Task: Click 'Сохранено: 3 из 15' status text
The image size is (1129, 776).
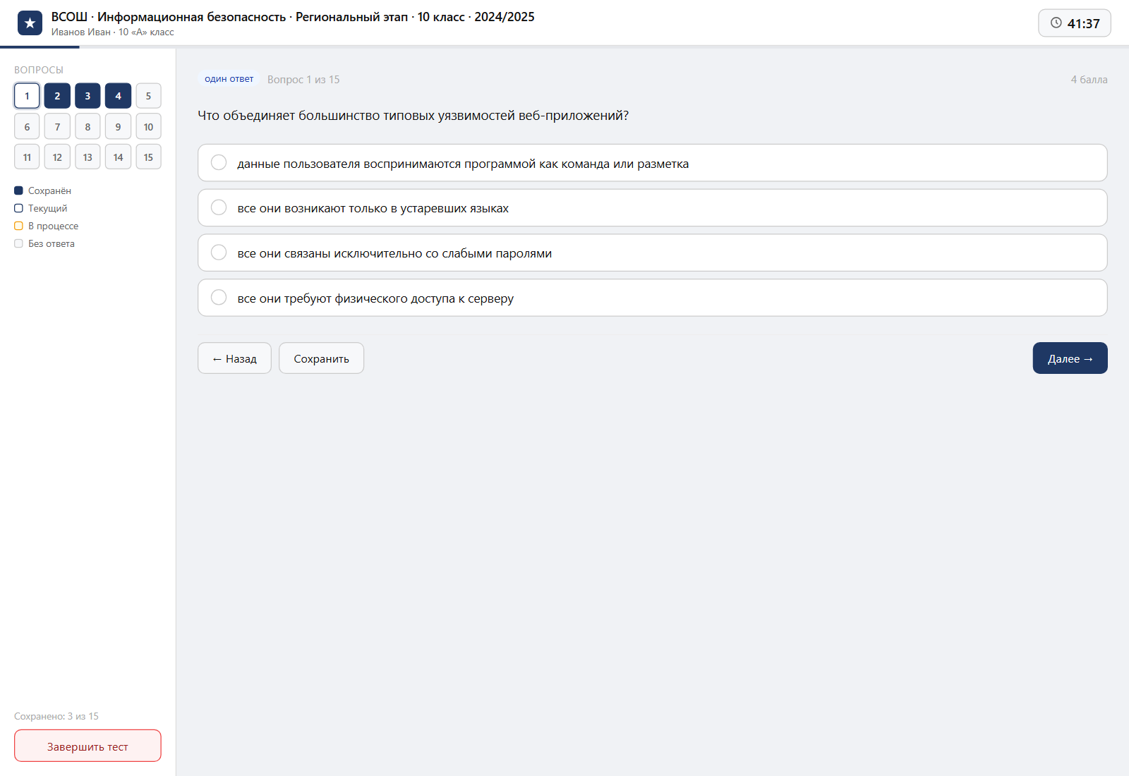Action: (56, 716)
